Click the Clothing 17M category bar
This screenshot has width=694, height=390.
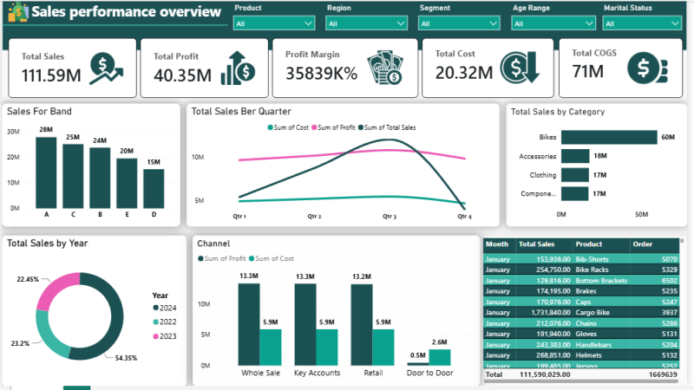tap(574, 175)
